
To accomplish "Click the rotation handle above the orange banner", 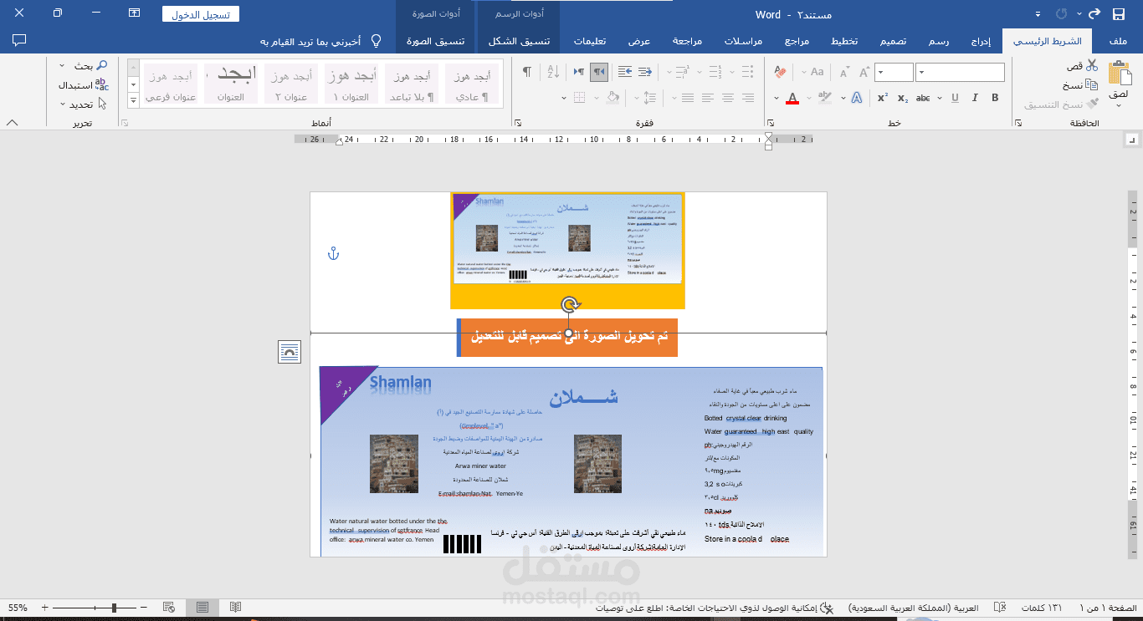I will (568, 304).
